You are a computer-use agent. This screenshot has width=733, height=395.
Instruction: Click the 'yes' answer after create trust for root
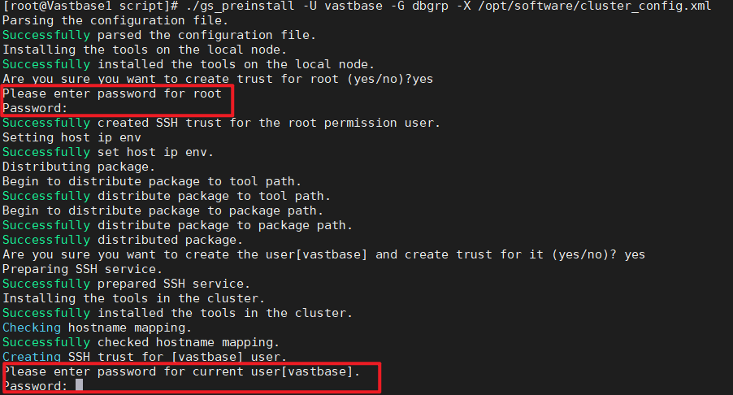[423, 79]
